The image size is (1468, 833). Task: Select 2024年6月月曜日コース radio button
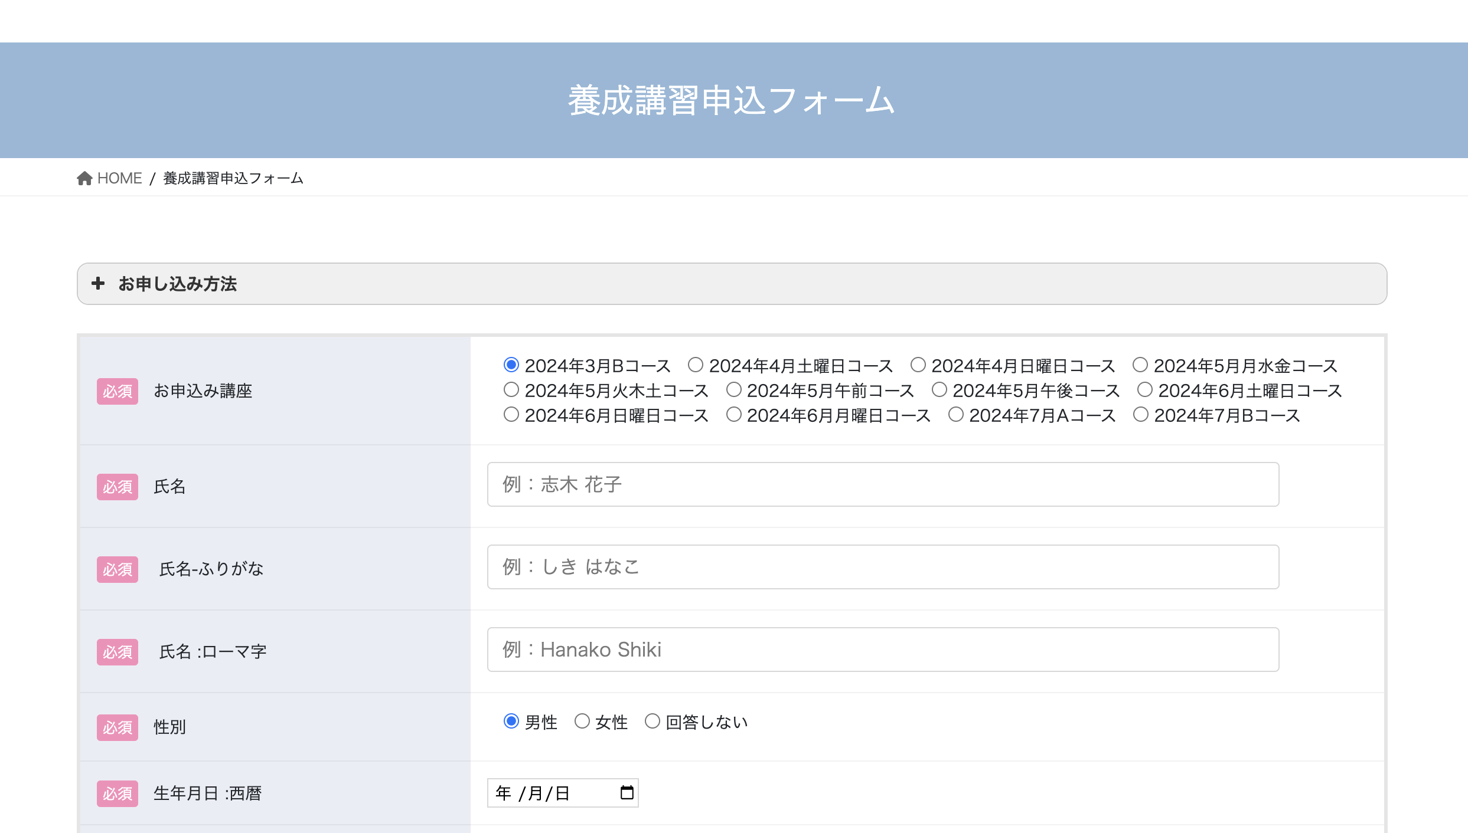click(733, 415)
